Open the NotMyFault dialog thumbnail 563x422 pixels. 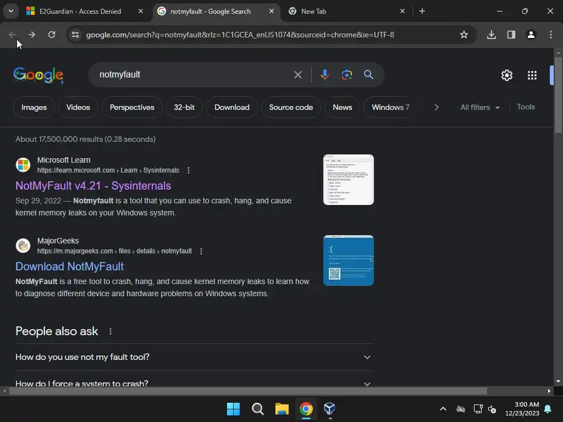coord(348,180)
